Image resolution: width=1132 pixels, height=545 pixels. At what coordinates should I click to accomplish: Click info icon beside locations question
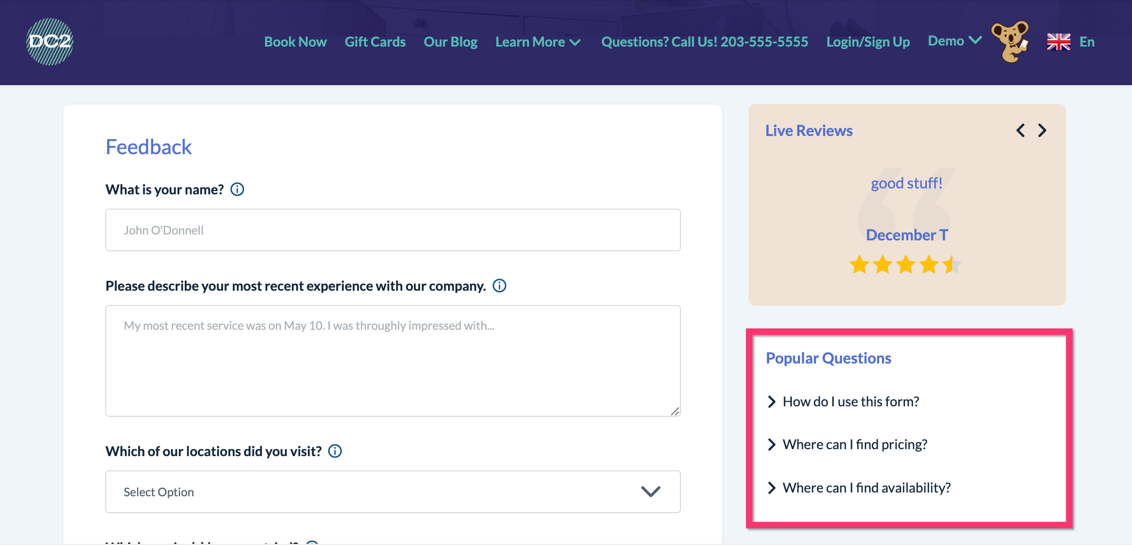[335, 451]
